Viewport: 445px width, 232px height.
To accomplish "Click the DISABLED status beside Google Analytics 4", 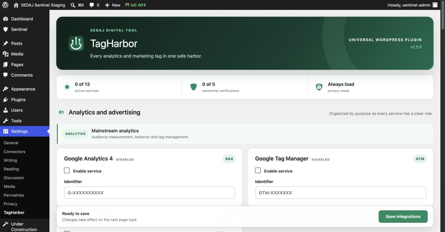I will tap(125, 160).
